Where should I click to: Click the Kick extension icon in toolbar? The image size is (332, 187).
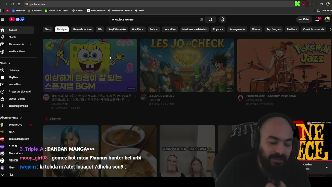point(298,4)
